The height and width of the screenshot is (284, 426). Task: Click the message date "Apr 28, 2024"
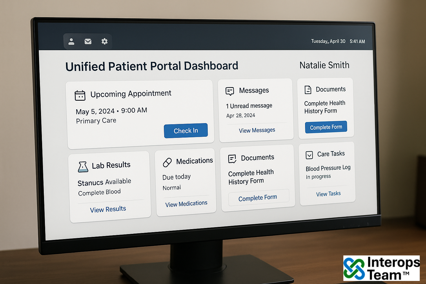pyautogui.click(x=241, y=116)
